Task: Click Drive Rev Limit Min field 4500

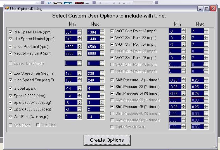Action: (x=71, y=47)
